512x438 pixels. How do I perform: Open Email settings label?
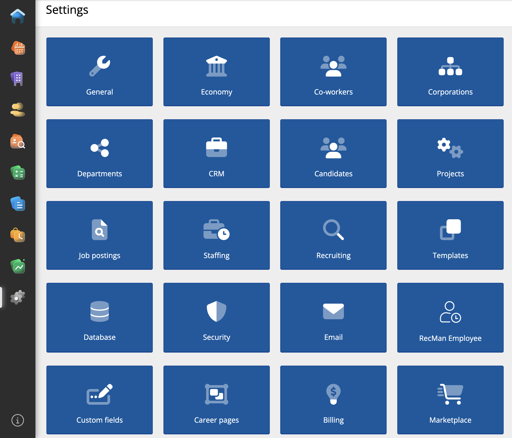tap(333, 337)
